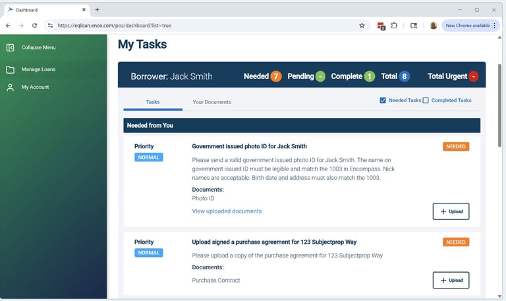506x301 pixels.
Task: Click NEEDED status on purchase agreement task
Action: 456,242
